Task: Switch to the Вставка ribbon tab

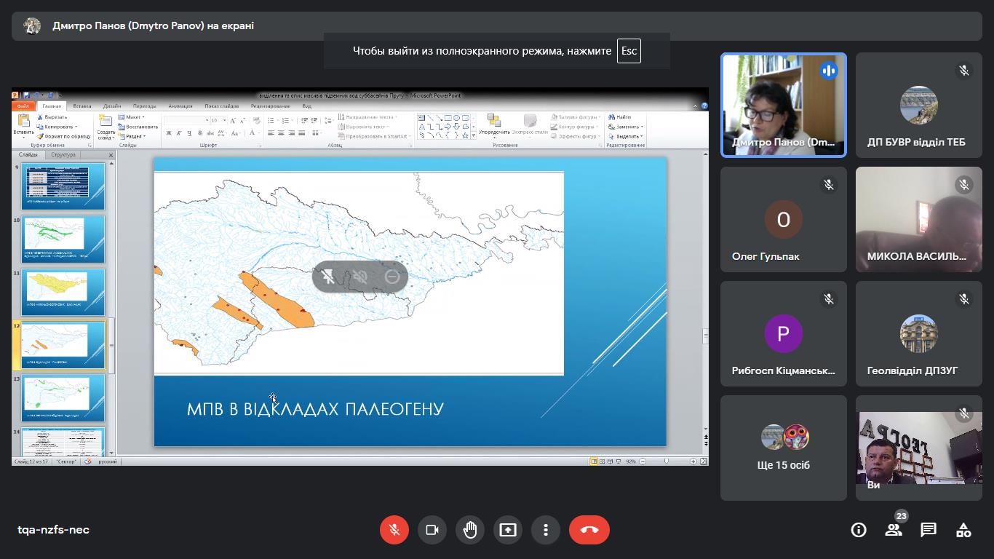Action: pos(82,106)
